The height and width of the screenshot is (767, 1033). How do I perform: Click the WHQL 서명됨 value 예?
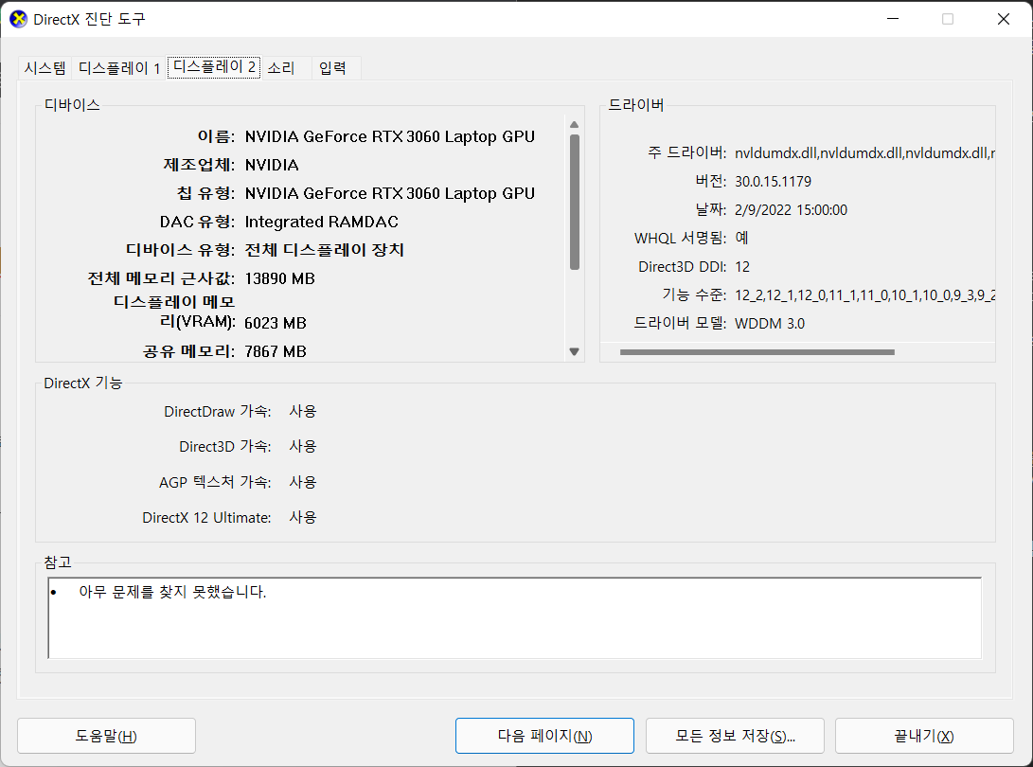click(741, 238)
